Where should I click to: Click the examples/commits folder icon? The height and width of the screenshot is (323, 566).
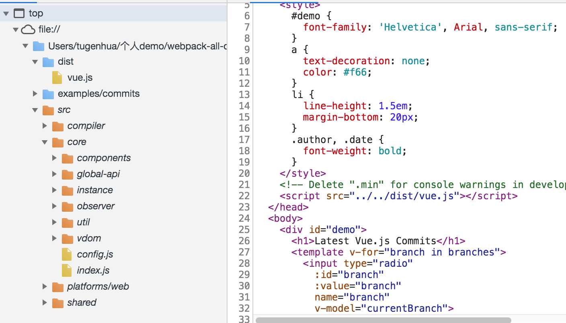(x=48, y=94)
